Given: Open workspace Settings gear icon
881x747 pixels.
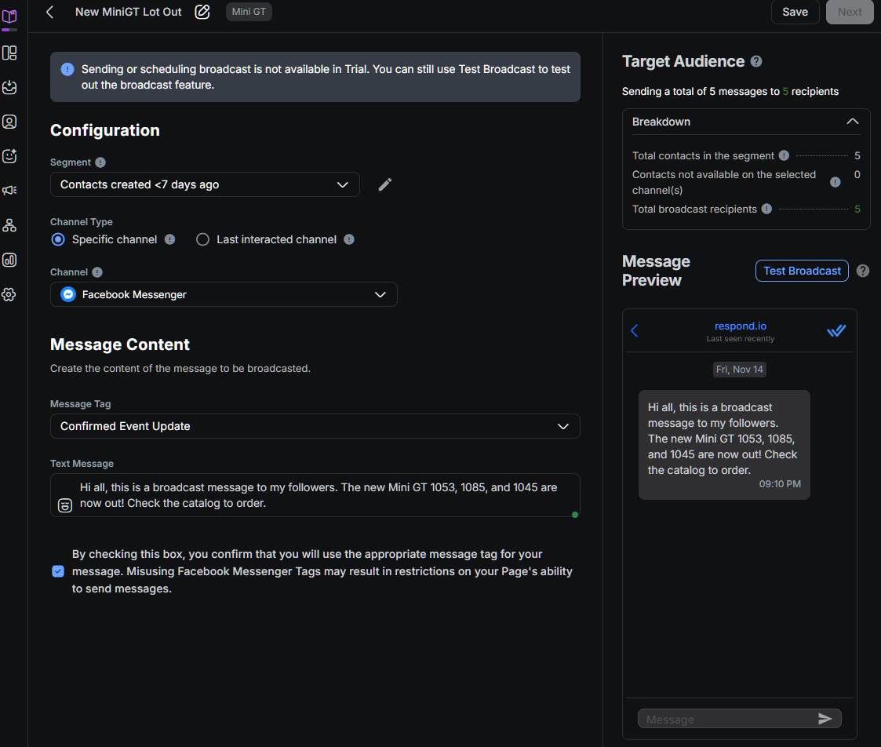Looking at the screenshot, I should coord(10,293).
